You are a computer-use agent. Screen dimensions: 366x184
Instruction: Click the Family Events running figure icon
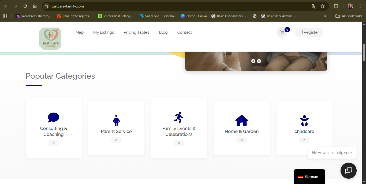click(x=179, y=117)
